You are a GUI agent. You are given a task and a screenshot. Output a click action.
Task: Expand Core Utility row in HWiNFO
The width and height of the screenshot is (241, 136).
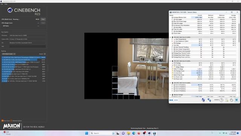(x=172, y=27)
